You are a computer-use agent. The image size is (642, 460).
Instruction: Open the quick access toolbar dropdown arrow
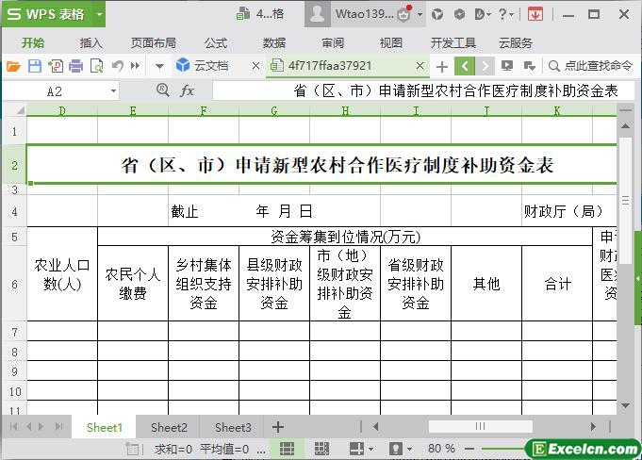(159, 66)
